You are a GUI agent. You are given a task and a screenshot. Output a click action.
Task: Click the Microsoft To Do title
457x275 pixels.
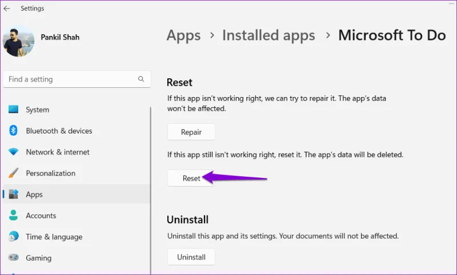click(x=392, y=35)
